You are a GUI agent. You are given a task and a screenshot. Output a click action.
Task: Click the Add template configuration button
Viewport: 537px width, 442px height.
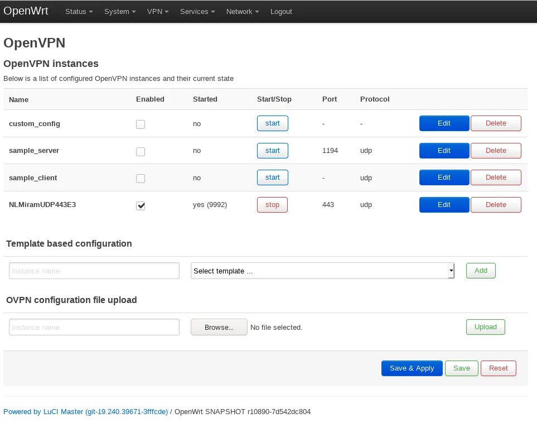(x=480, y=270)
